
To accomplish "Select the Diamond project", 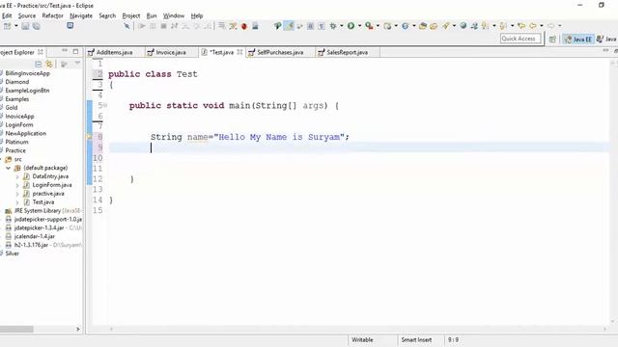I will coord(17,82).
